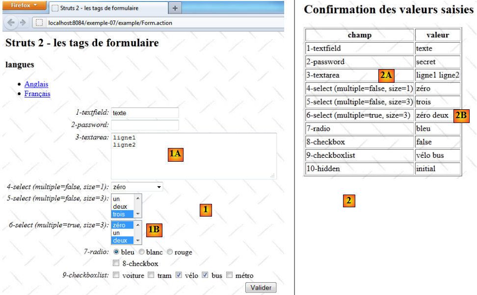Focus the 2-password field
The height and width of the screenshot is (295, 477).
(145, 125)
